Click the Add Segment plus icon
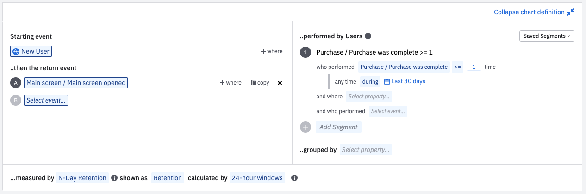Image resolution: width=586 pixels, height=194 pixels. point(305,127)
